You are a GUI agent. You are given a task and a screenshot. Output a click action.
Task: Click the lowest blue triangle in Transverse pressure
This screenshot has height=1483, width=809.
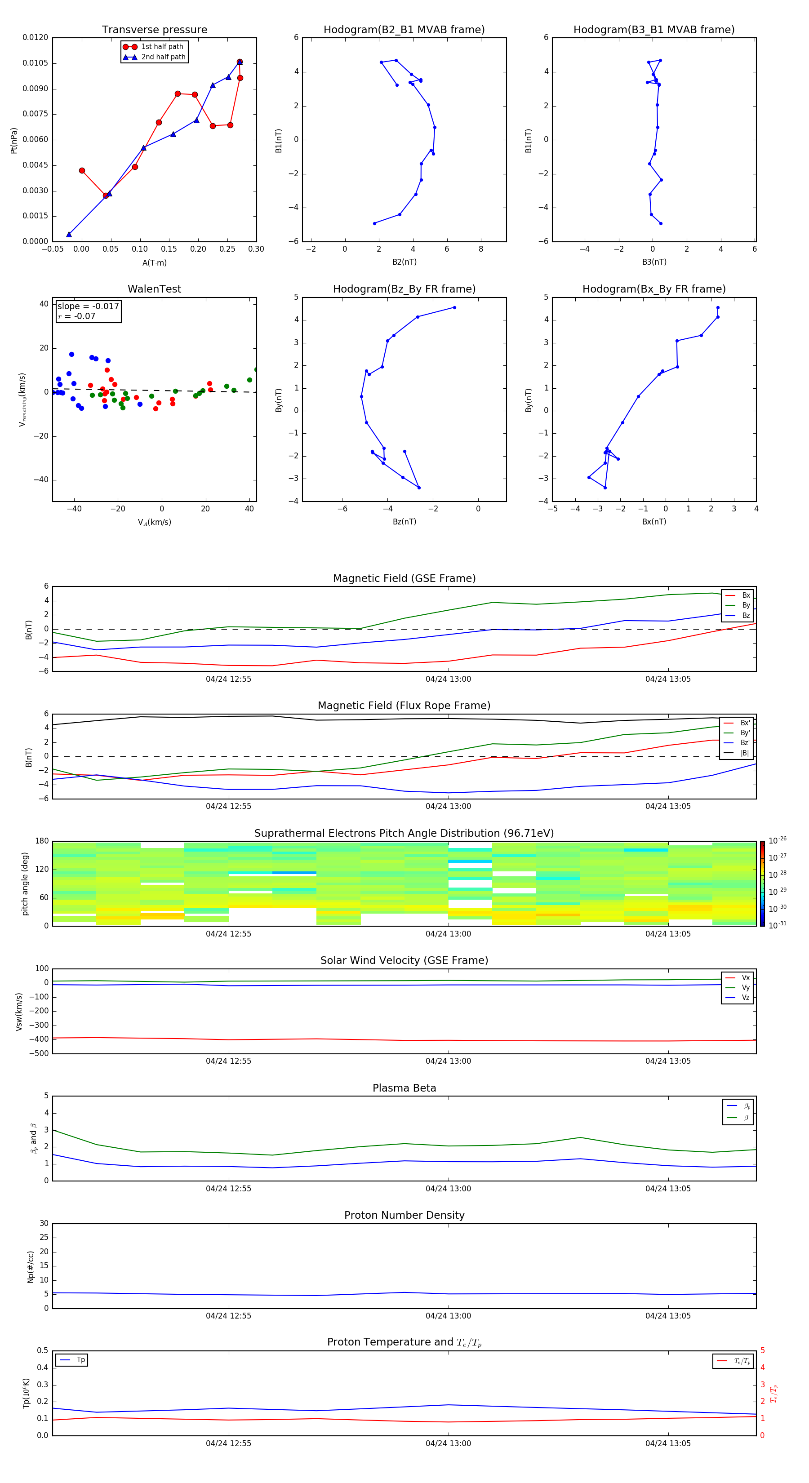[69, 234]
